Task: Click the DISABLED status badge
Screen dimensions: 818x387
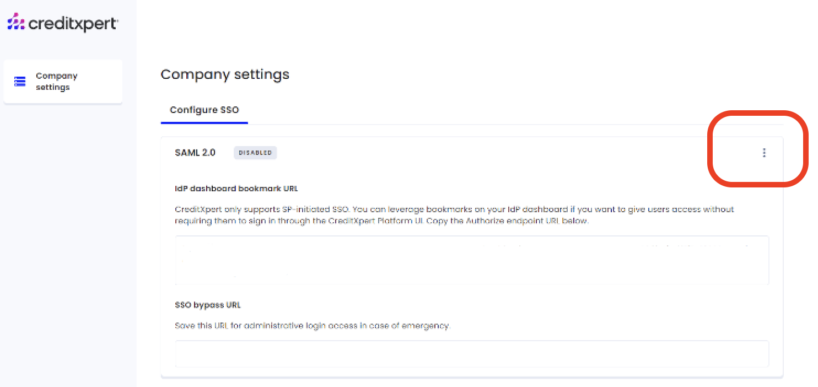Action: click(255, 153)
